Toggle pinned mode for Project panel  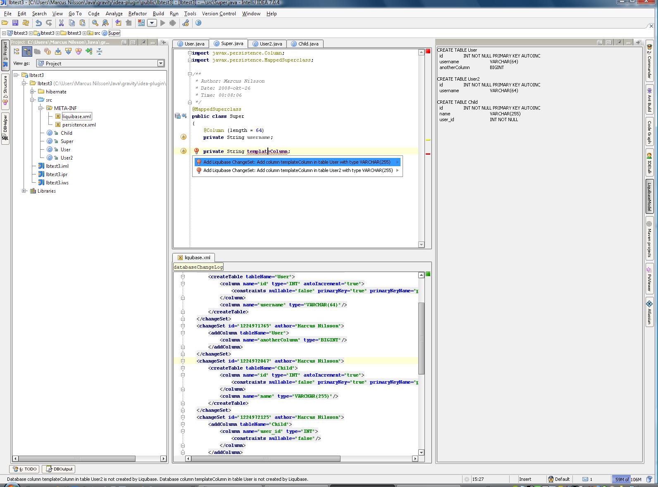click(x=143, y=42)
